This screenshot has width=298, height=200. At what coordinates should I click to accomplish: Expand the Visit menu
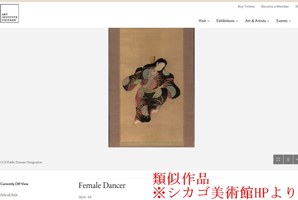[x=204, y=21]
